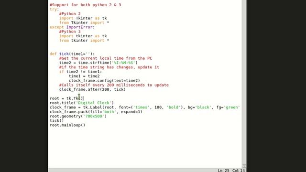
Task: Click the '#Python 2' comment
Action: [x=70, y=14]
